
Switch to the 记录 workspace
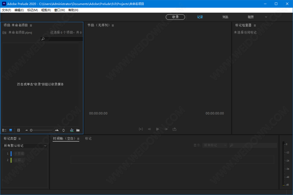(x=200, y=17)
